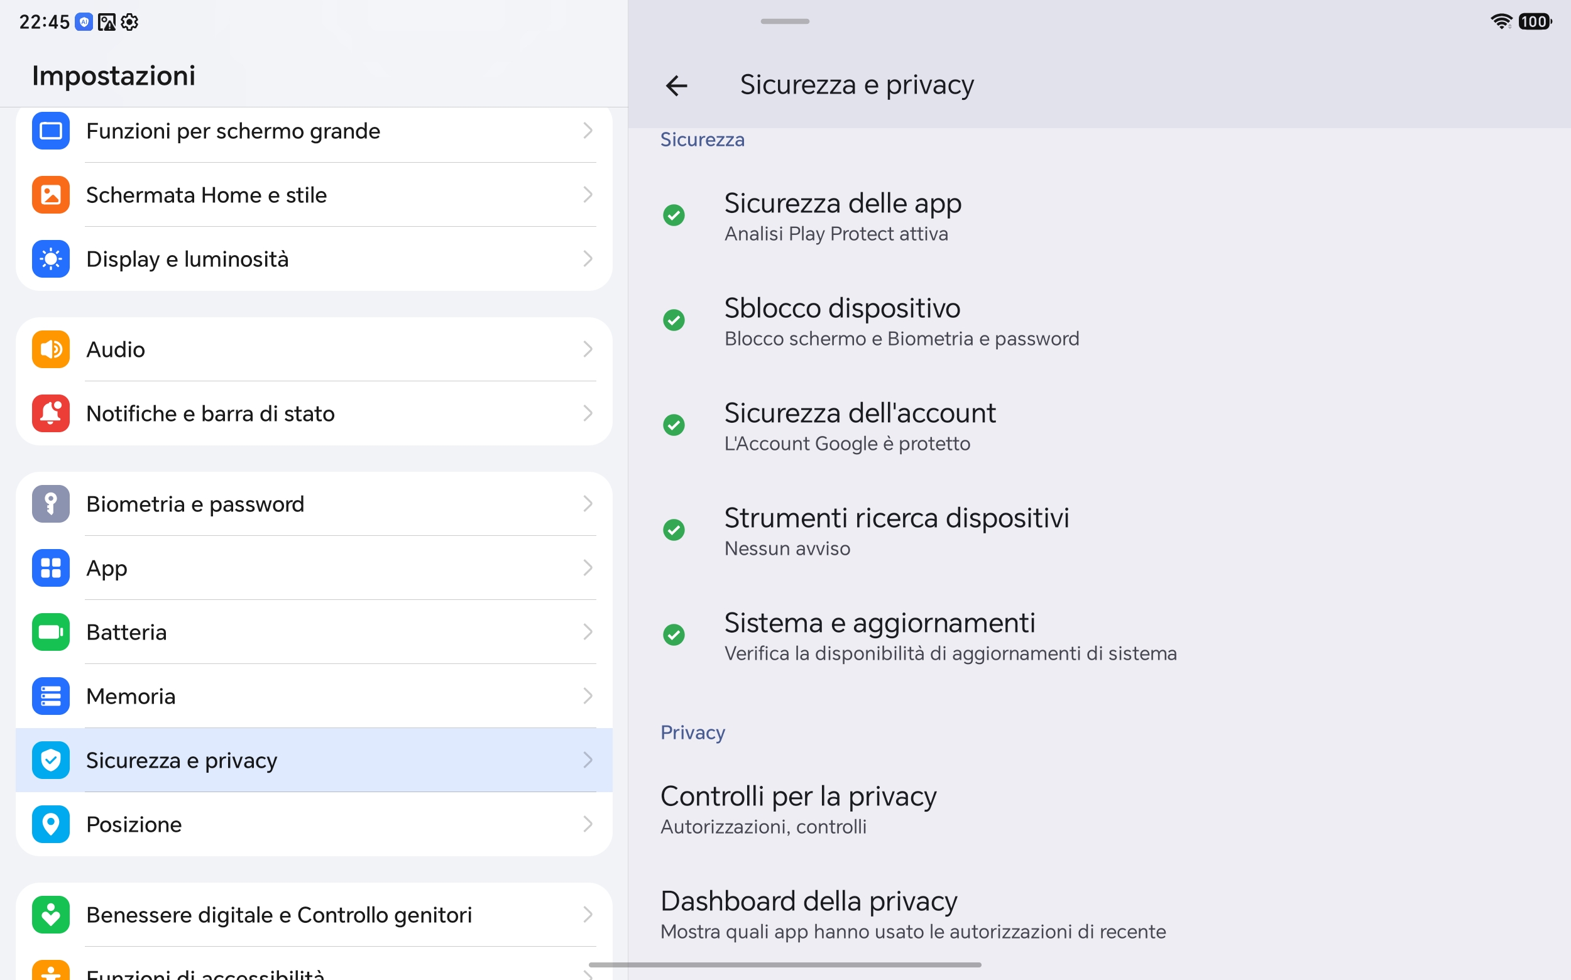
Task: Open the Memoria storage icon
Action: 50,696
